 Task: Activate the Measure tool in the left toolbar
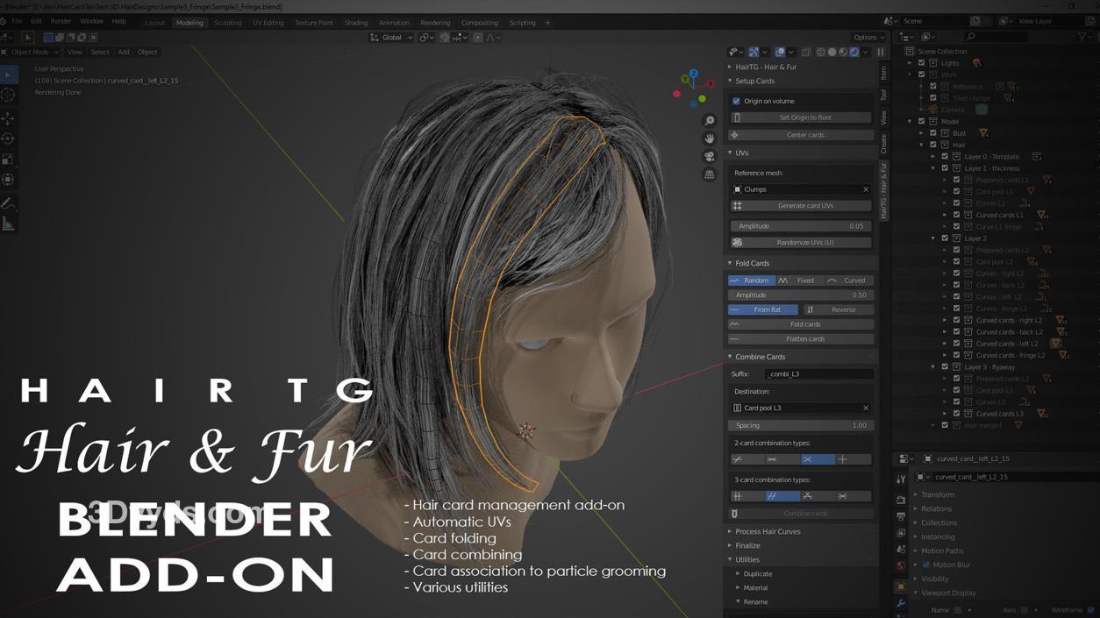[8, 224]
